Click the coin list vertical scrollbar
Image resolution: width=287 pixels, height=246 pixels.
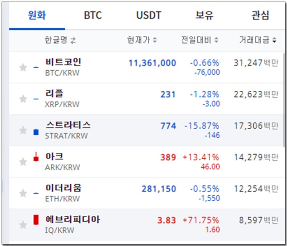click(285, 99)
